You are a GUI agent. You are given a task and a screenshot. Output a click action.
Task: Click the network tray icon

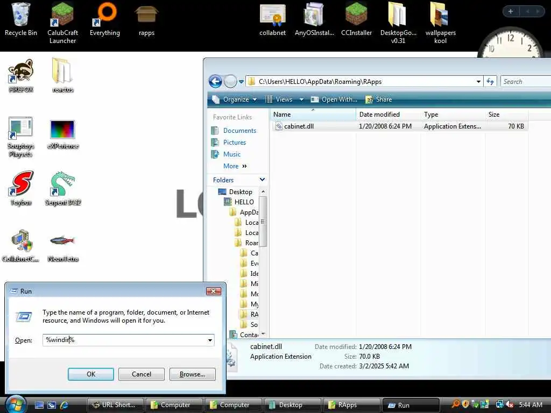tap(499, 404)
